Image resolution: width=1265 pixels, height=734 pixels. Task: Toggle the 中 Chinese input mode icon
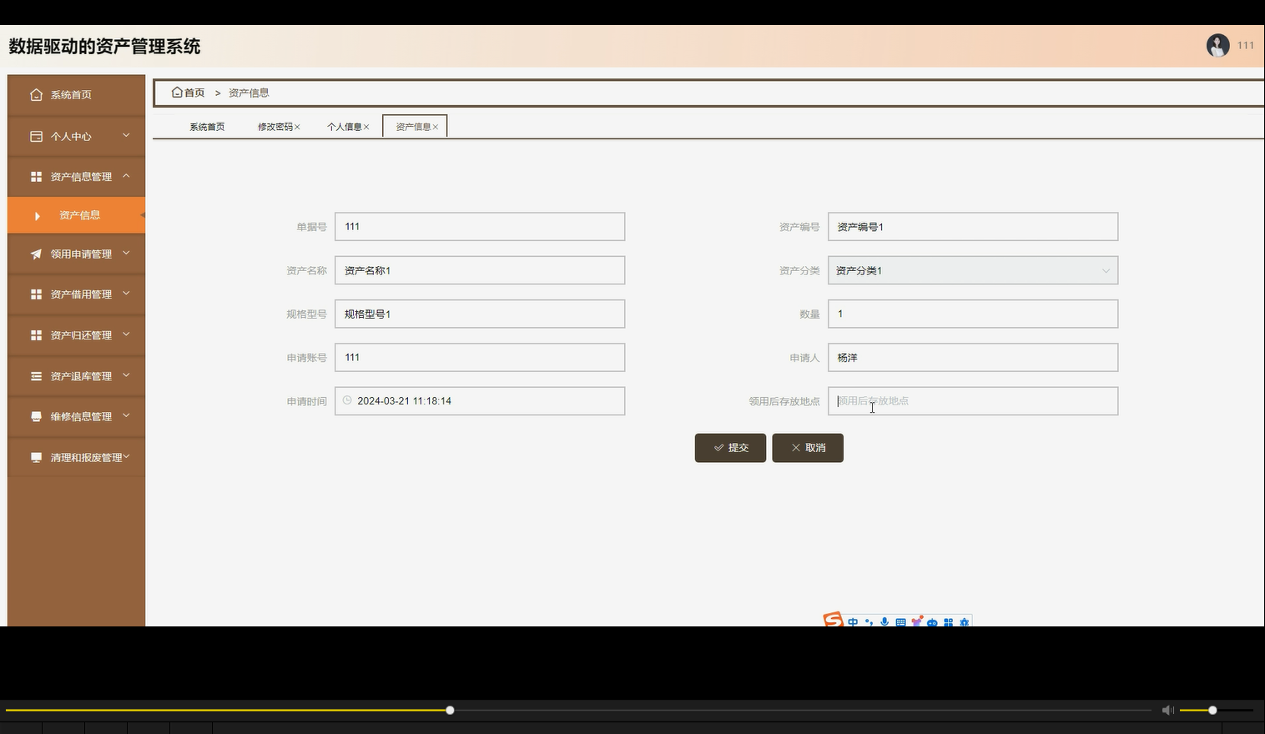853,622
